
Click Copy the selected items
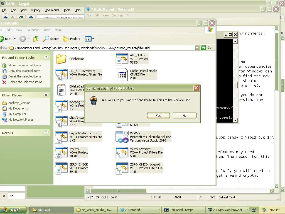click(x=24, y=71)
